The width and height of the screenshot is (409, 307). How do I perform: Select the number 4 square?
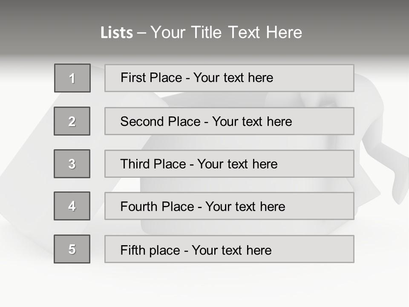pos(72,206)
